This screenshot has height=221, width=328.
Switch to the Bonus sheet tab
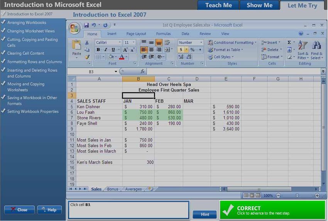113,189
